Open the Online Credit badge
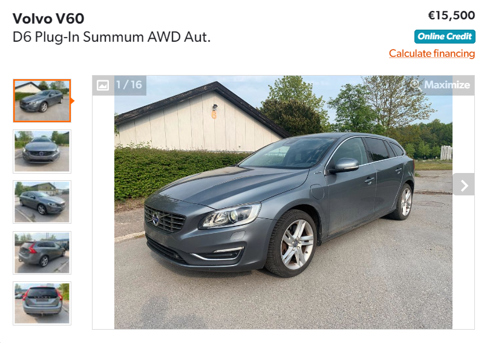Screen dimensions: 487x343 445,37
